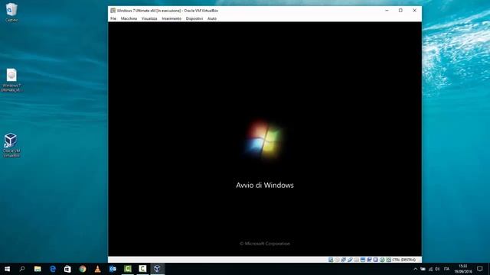
Task: Launch Google Chrome from the taskbar
Action: [83, 269]
